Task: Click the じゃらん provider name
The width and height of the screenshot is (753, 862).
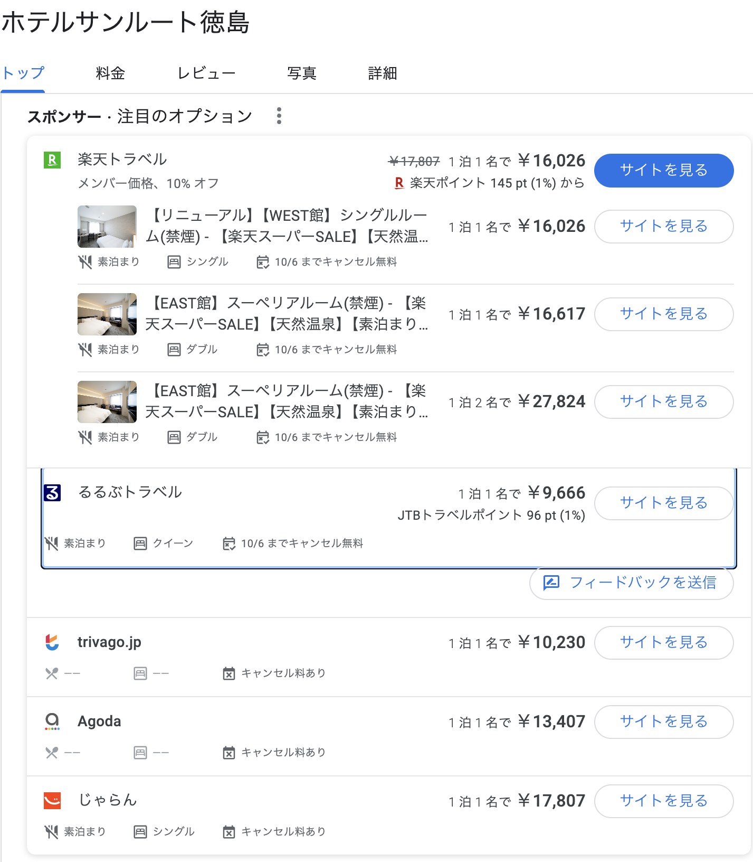Action: click(x=108, y=801)
